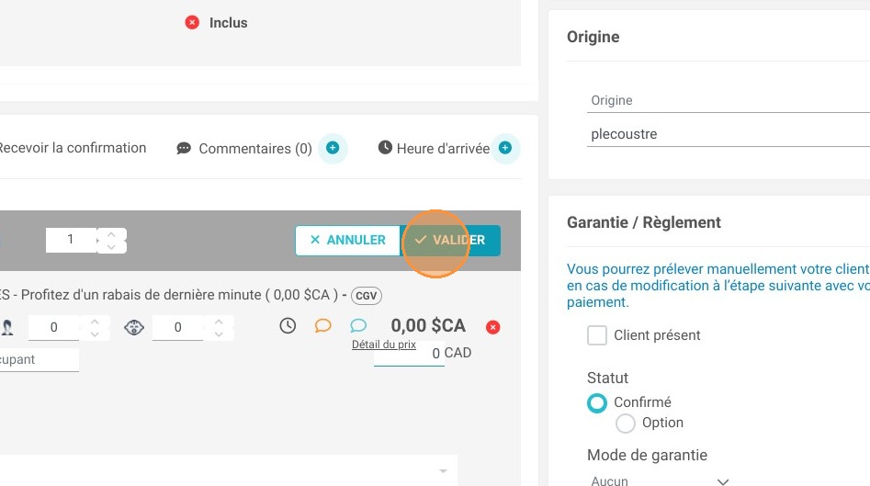Click the VALIDER button
Viewport: 870px width, 486px height.
coord(450,240)
